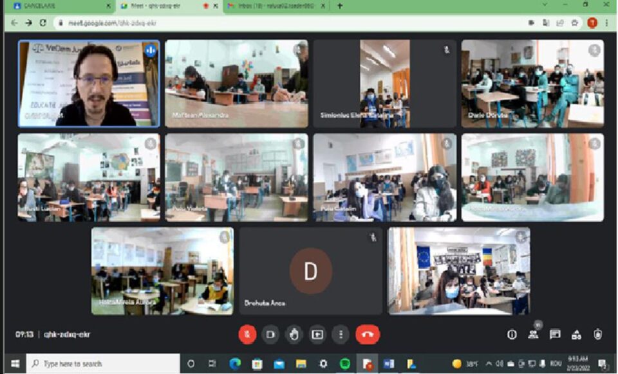
Task: Open the more options three-dot menu
Action: [x=341, y=334]
